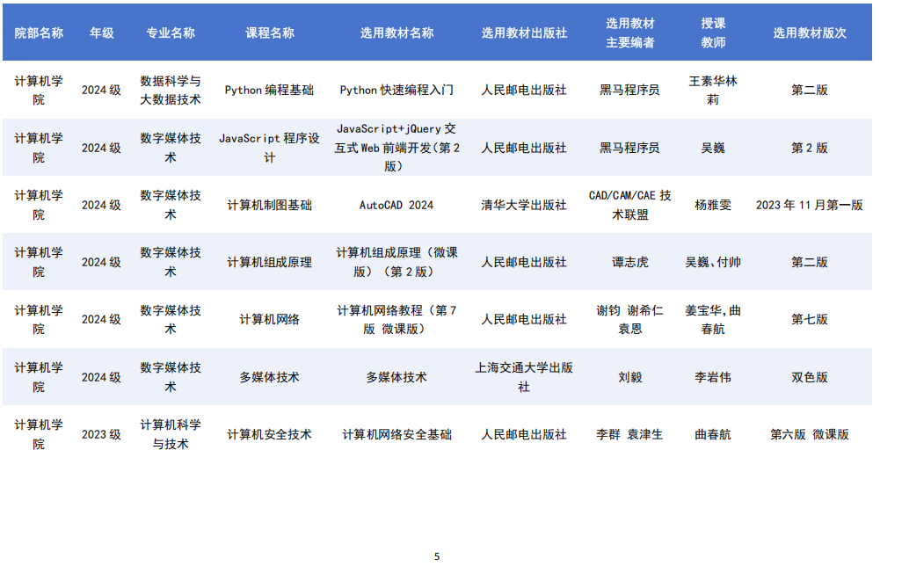This screenshot has height=588, width=902.
Task: Select the 计算机制图基础 course cell
Action: pyautogui.click(x=269, y=205)
